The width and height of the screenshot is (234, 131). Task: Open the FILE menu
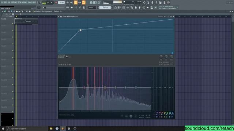(2, 3)
